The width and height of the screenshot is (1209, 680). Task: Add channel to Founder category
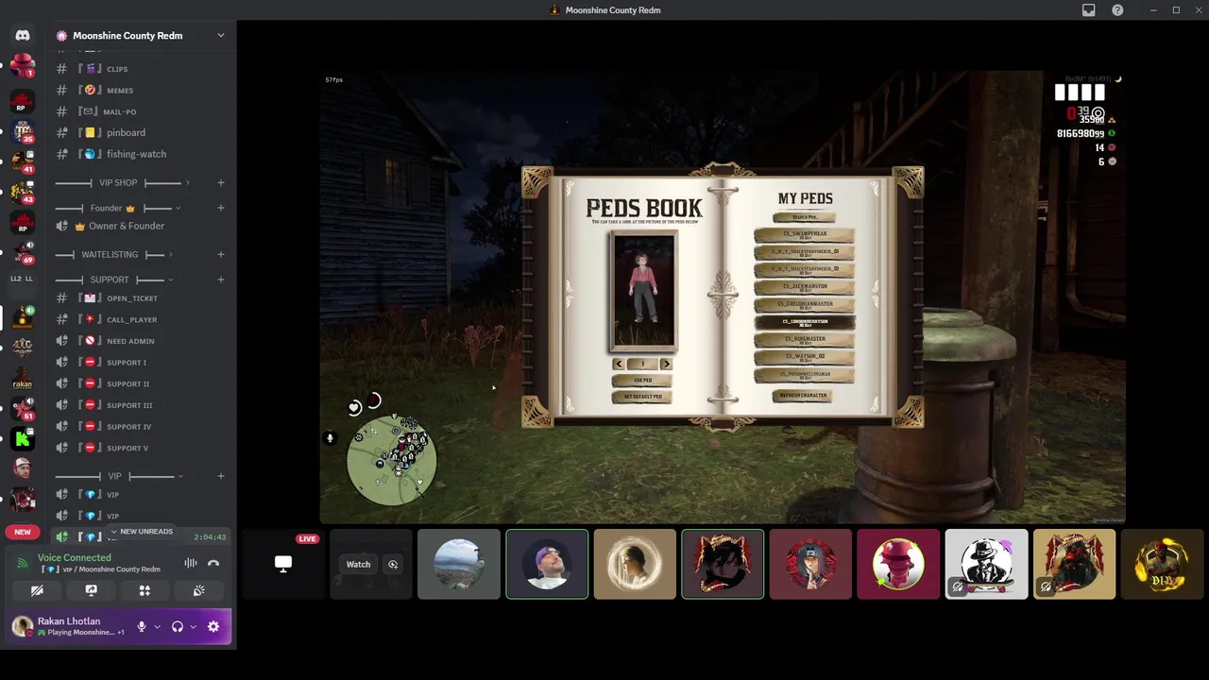(x=221, y=208)
